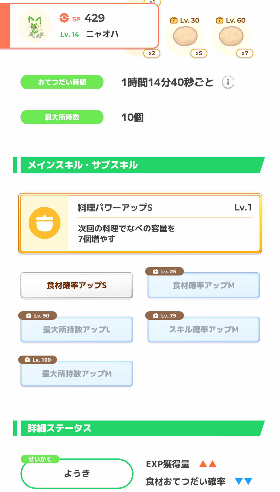Tap the ようき nature button
Screen dimensions: 280x492
[x=77, y=474]
